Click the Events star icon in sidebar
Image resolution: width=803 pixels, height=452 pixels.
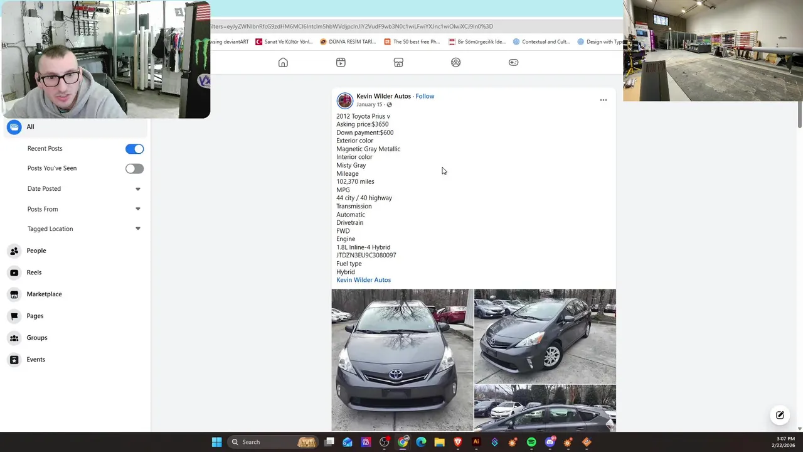(x=14, y=359)
